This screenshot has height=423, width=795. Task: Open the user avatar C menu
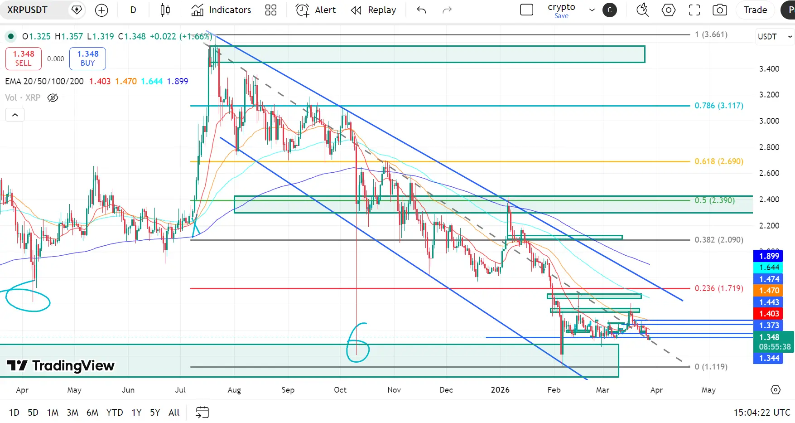pos(610,10)
